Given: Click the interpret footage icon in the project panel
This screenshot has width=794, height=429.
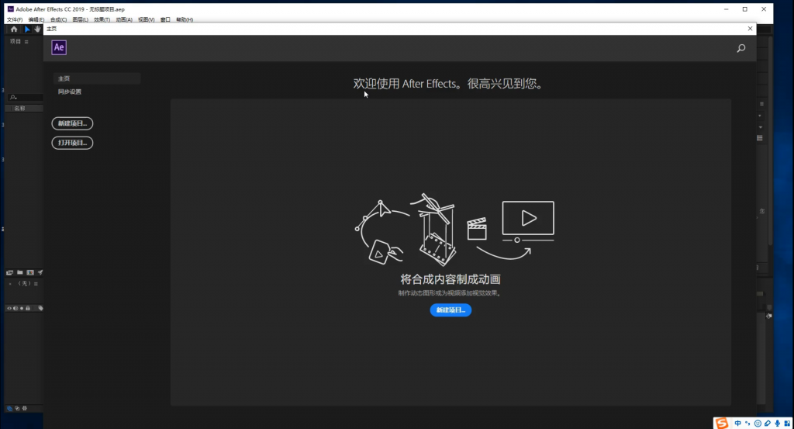Looking at the screenshot, I should point(9,272).
